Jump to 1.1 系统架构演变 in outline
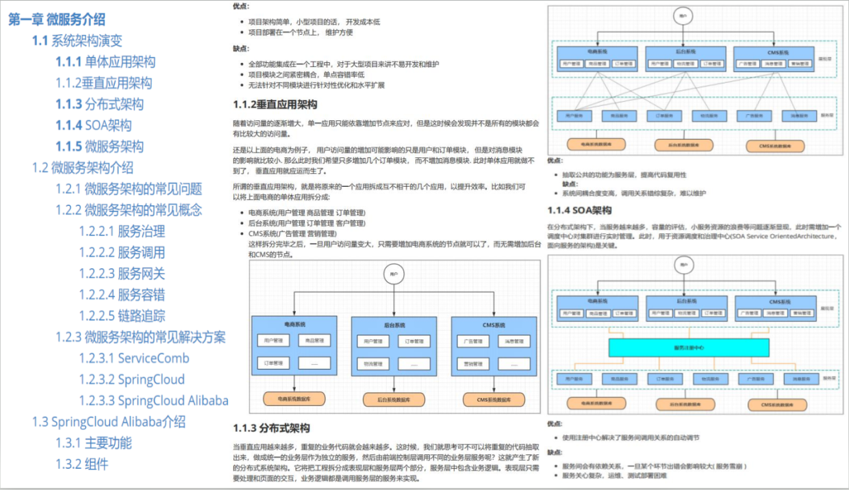 click(x=77, y=40)
